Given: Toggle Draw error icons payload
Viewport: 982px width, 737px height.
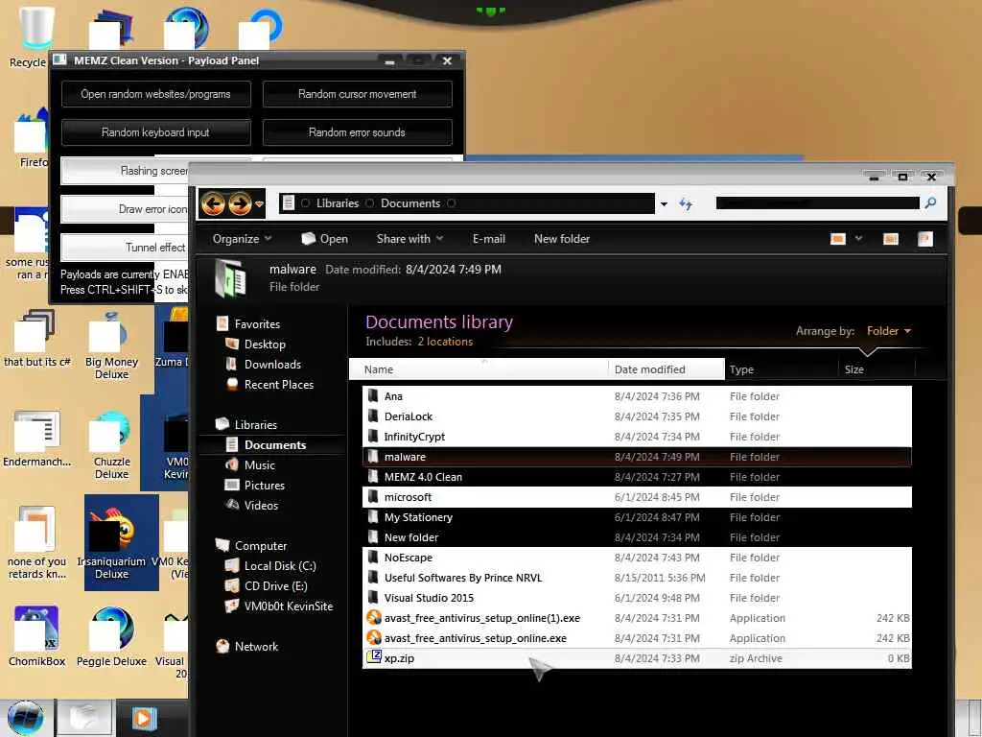Looking at the screenshot, I should 126,208.
